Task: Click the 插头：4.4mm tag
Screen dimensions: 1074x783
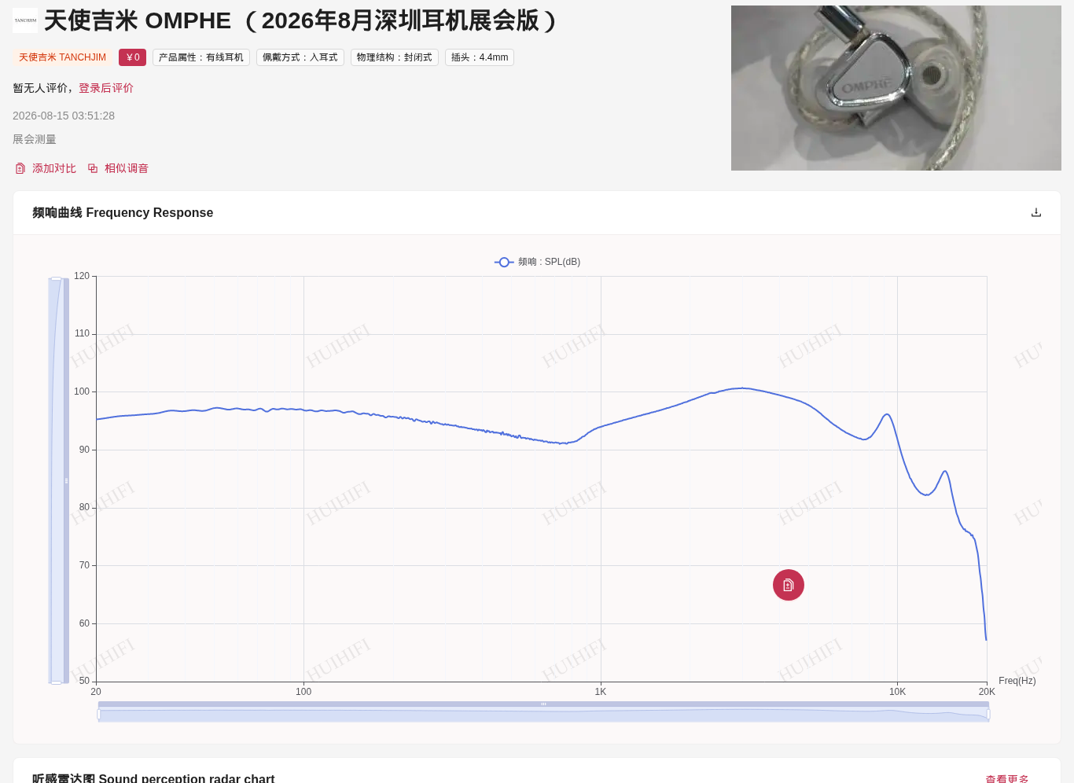Action: (x=480, y=57)
